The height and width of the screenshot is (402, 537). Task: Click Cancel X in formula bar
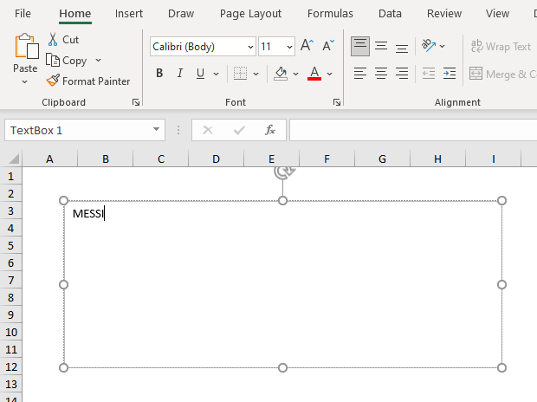point(208,130)
